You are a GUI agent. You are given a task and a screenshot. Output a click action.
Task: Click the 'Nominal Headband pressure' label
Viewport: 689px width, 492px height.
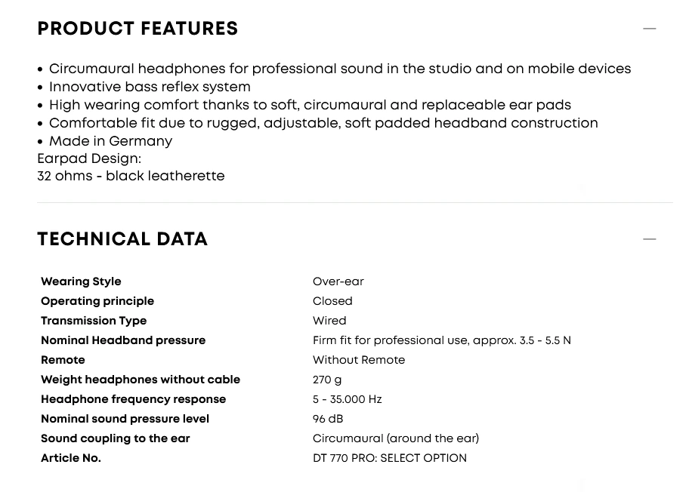coord(123,340)
